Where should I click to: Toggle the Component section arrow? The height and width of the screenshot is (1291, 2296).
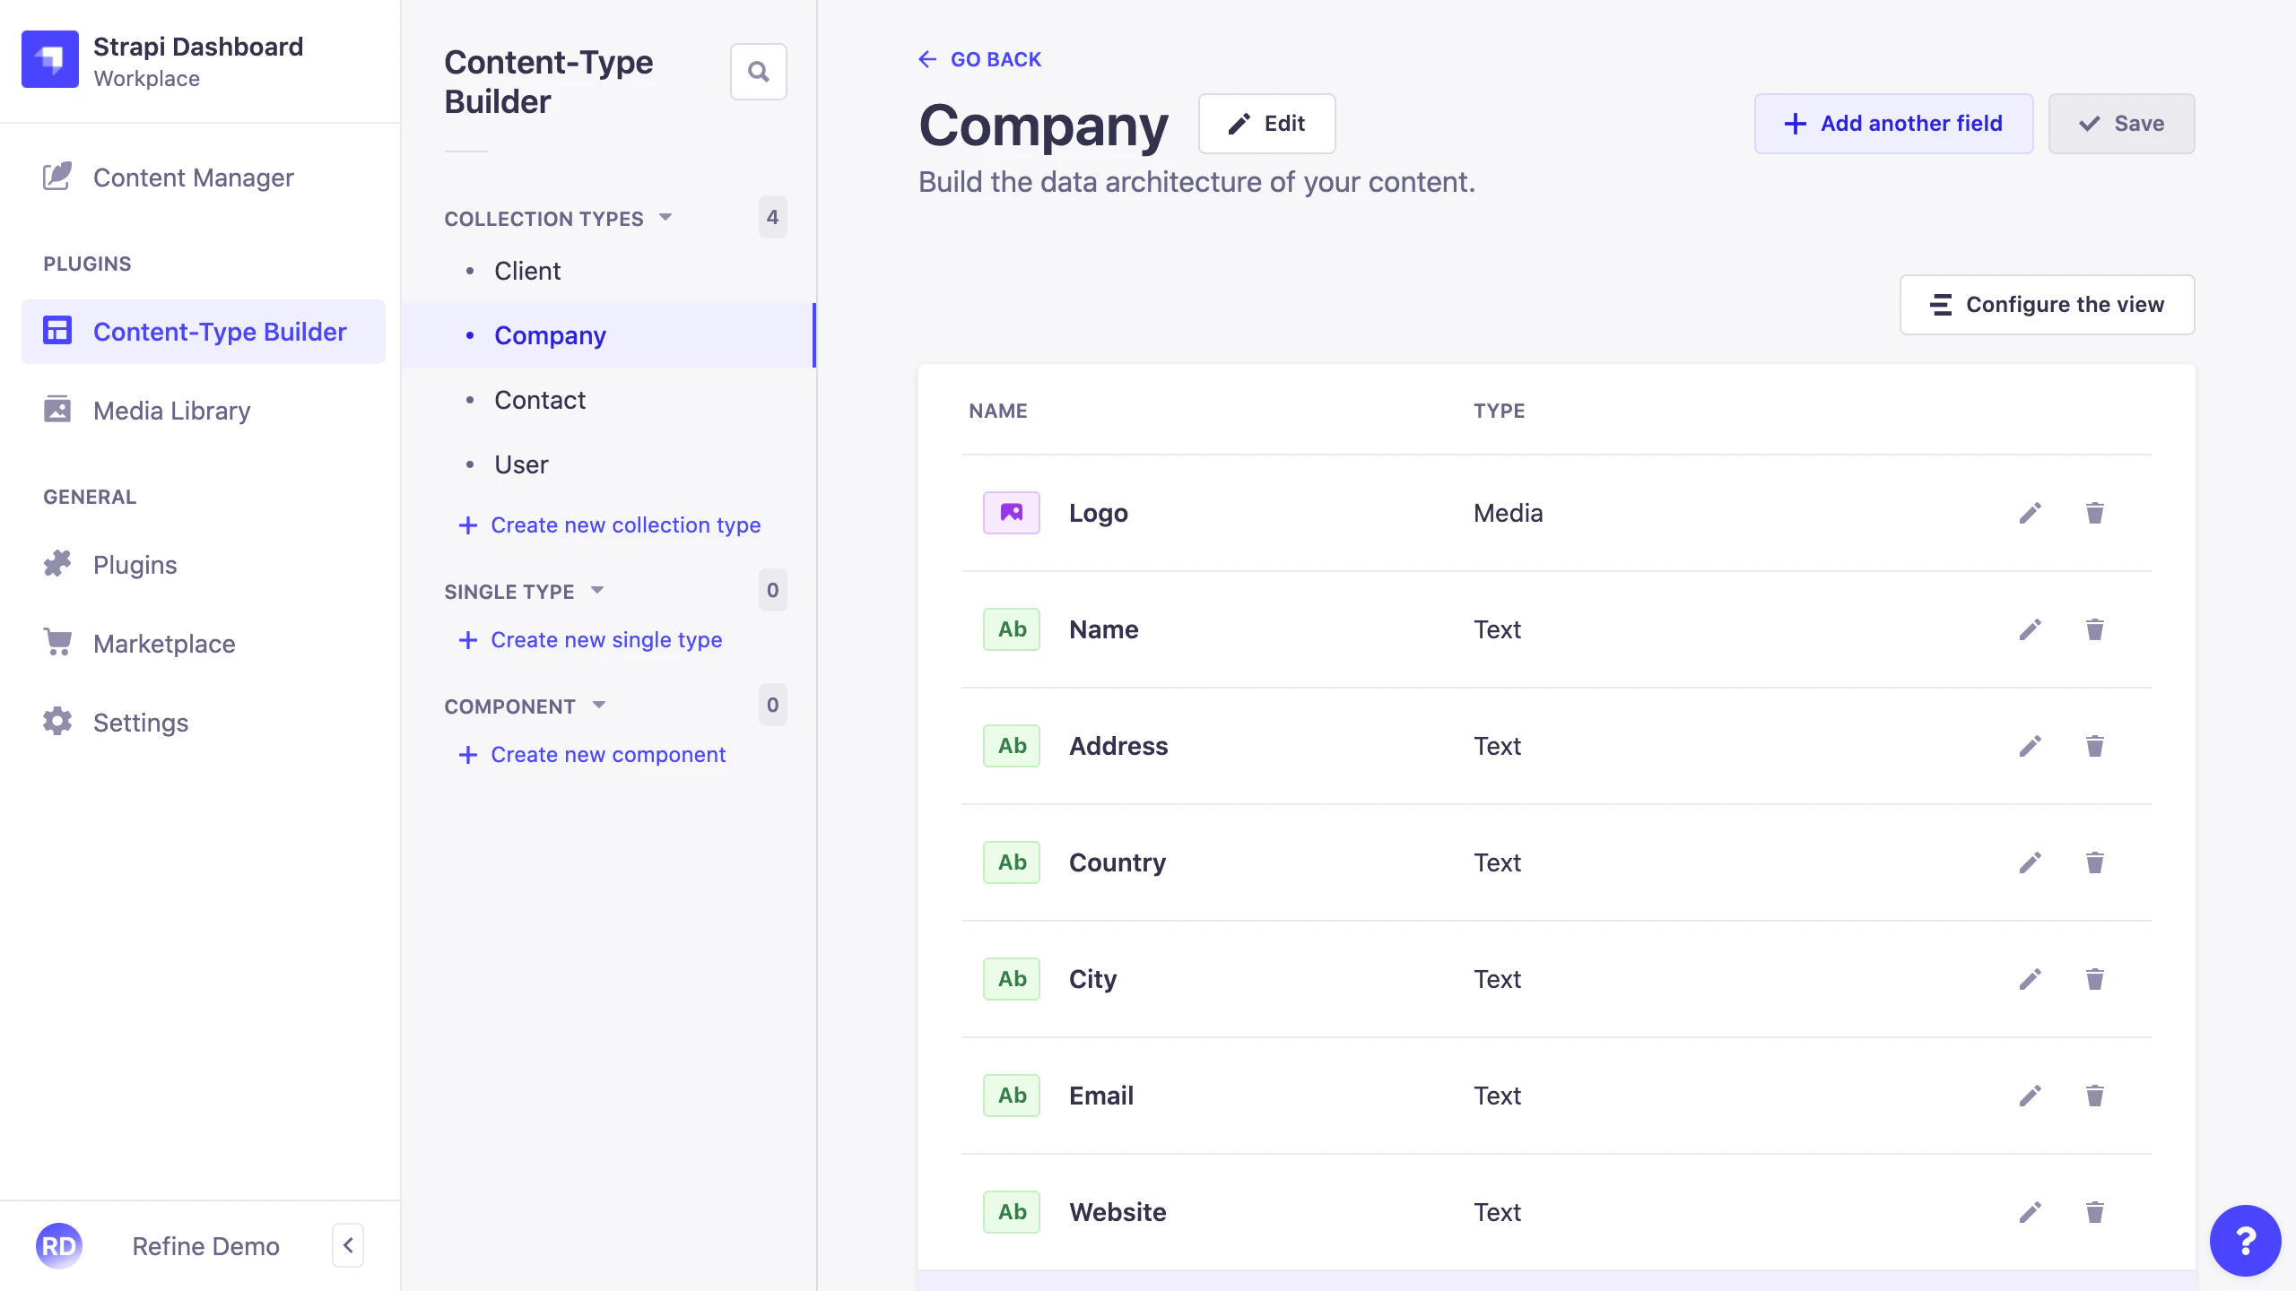599,706
